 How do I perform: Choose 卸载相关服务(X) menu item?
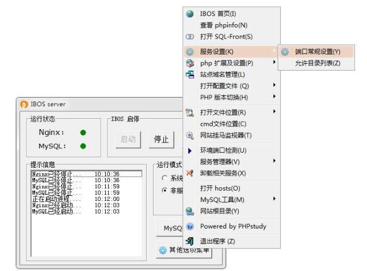coord(231,173)
